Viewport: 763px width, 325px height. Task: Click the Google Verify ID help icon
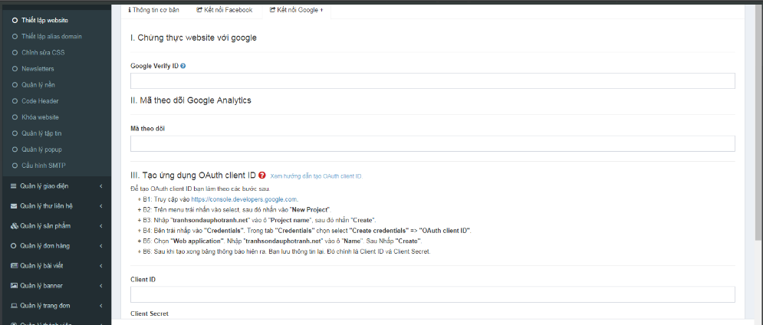click(183, 66)
